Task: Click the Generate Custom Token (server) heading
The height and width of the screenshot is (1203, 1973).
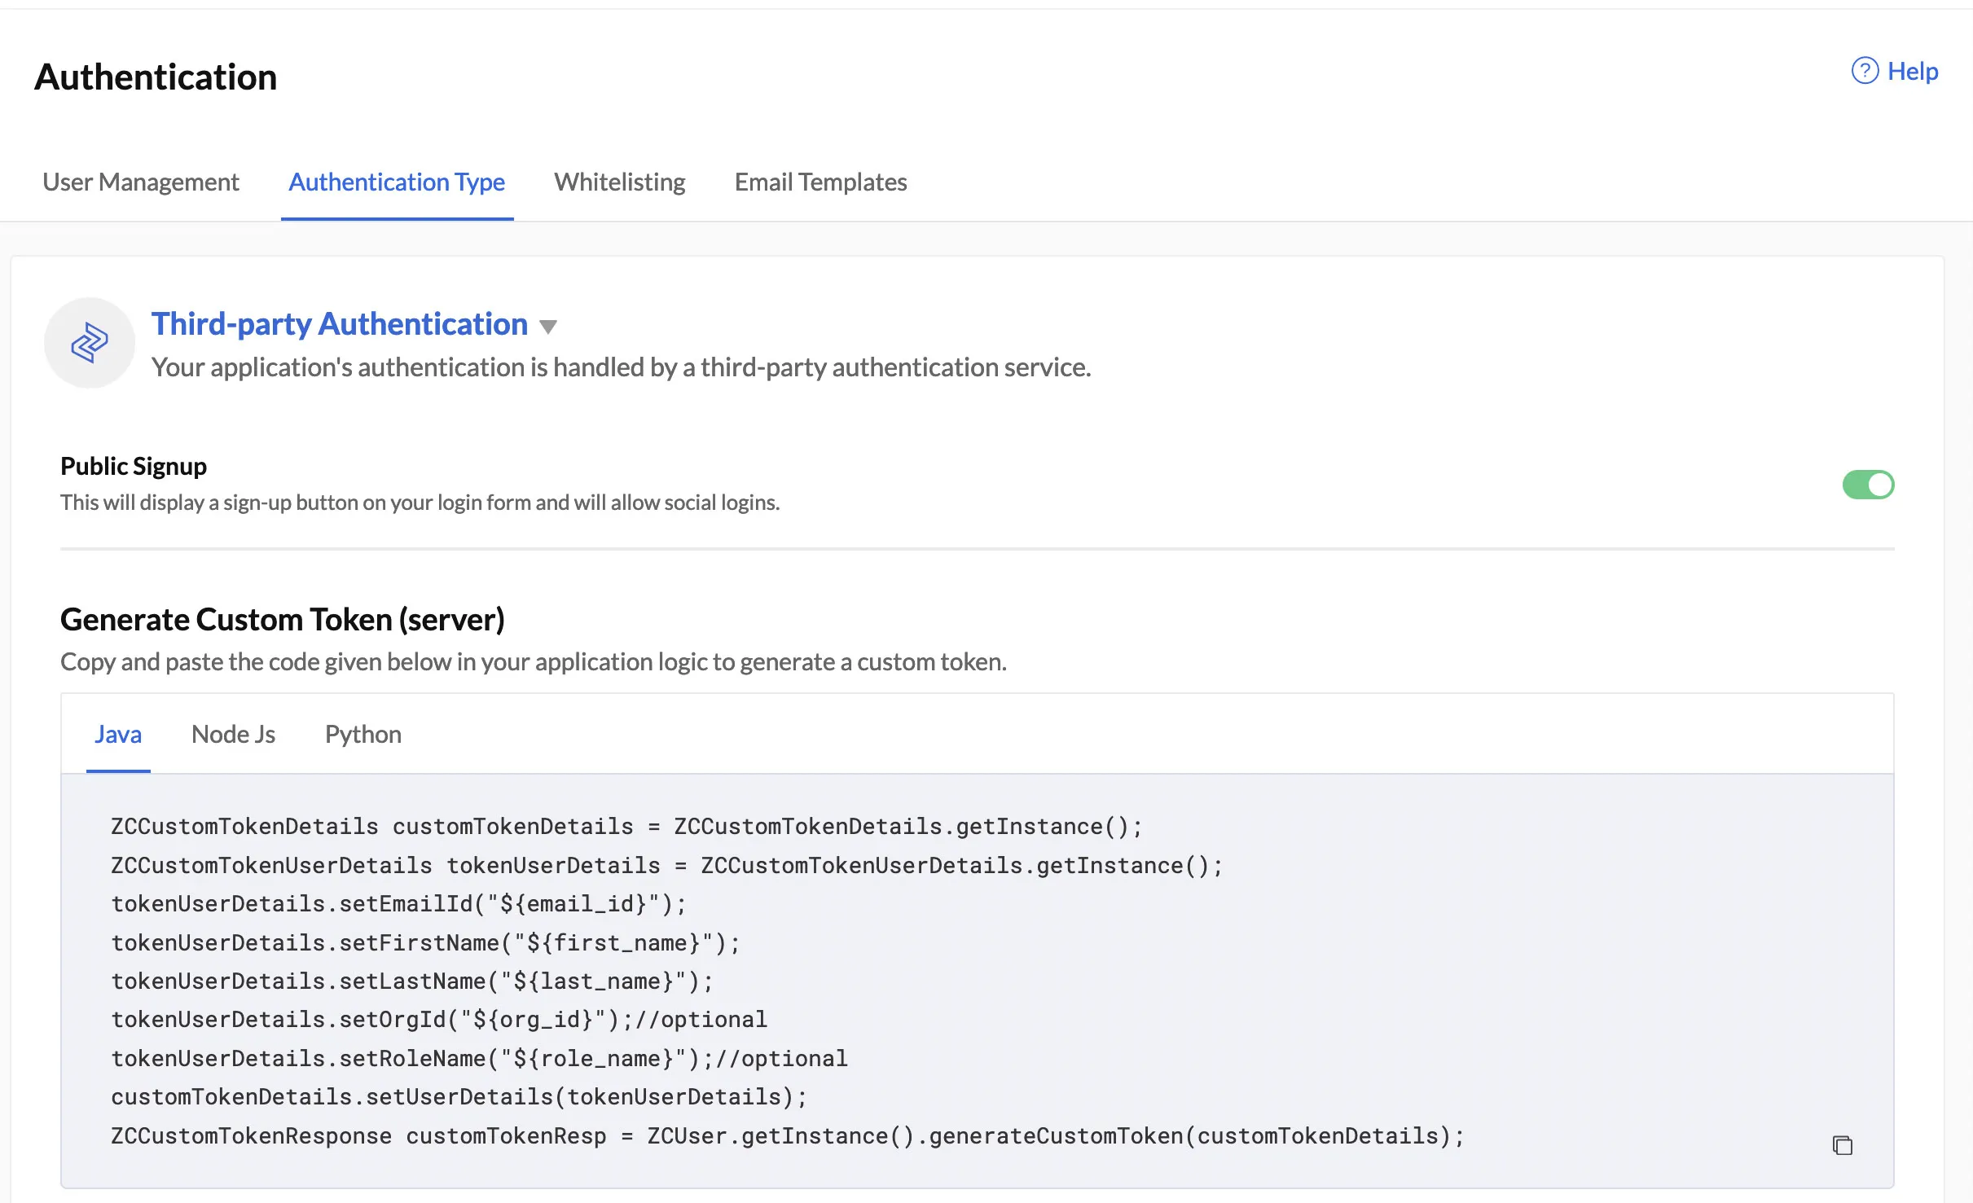Action: (x=283, y=620)
